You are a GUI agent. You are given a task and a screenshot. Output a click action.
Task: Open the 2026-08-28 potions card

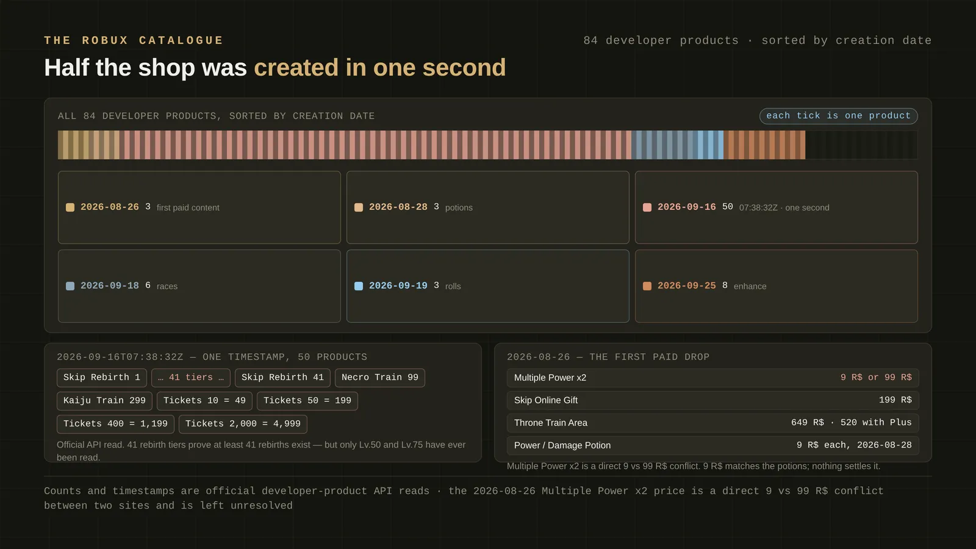[x=488, y=207]
